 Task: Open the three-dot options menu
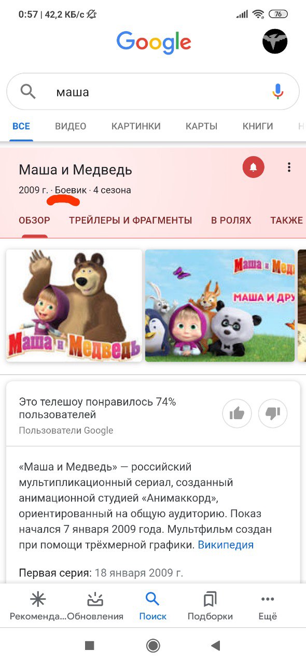(x=289, y=167)
